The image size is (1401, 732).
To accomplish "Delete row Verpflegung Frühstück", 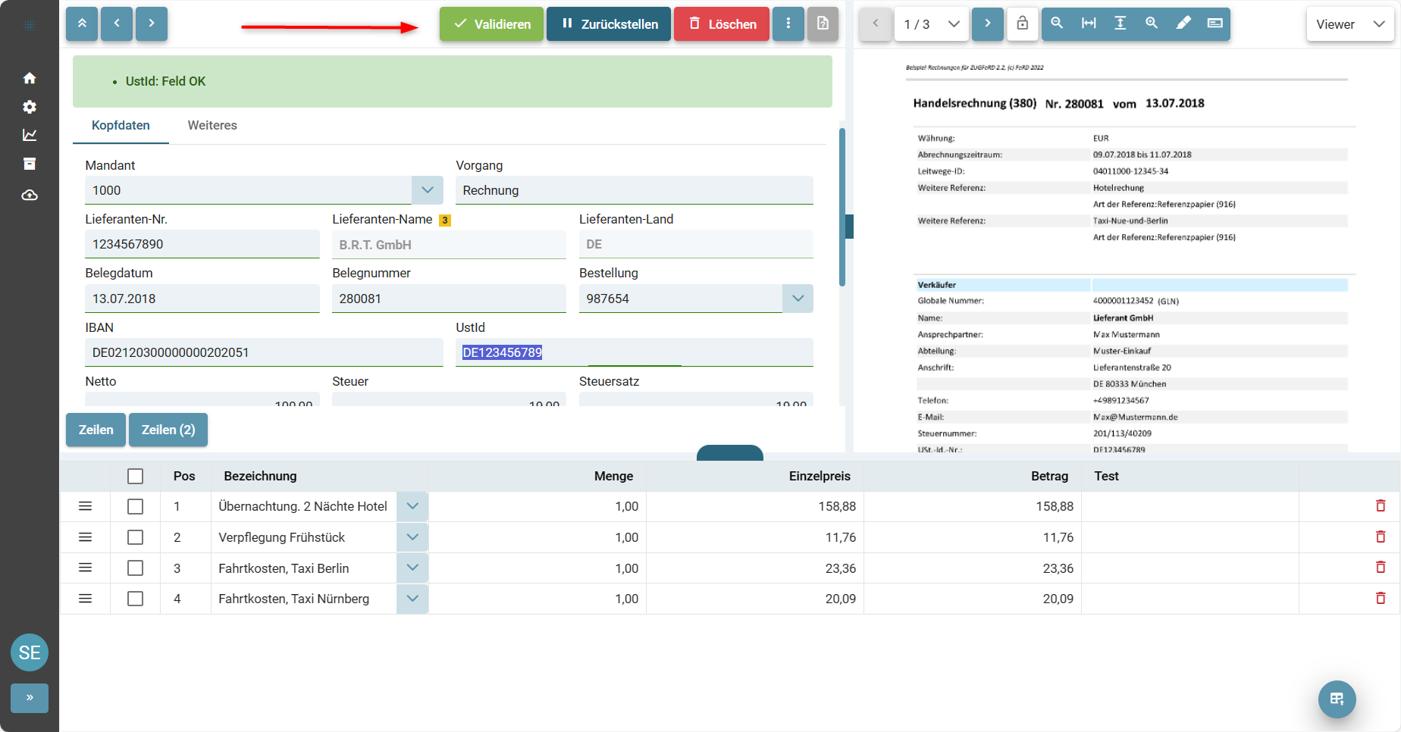I will click(x=1381, y=537).
